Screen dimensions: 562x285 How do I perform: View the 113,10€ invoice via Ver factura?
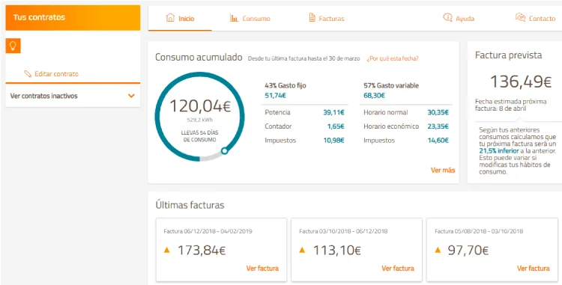click(x=398, y=269)
